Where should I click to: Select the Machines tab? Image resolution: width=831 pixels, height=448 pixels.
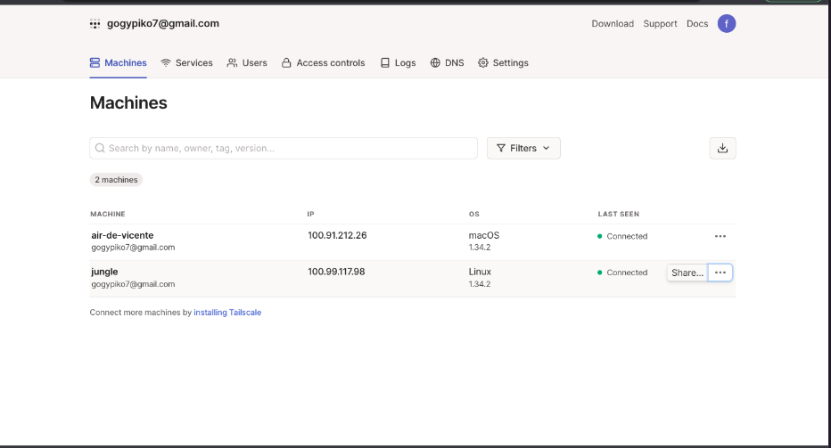[119, 63]
